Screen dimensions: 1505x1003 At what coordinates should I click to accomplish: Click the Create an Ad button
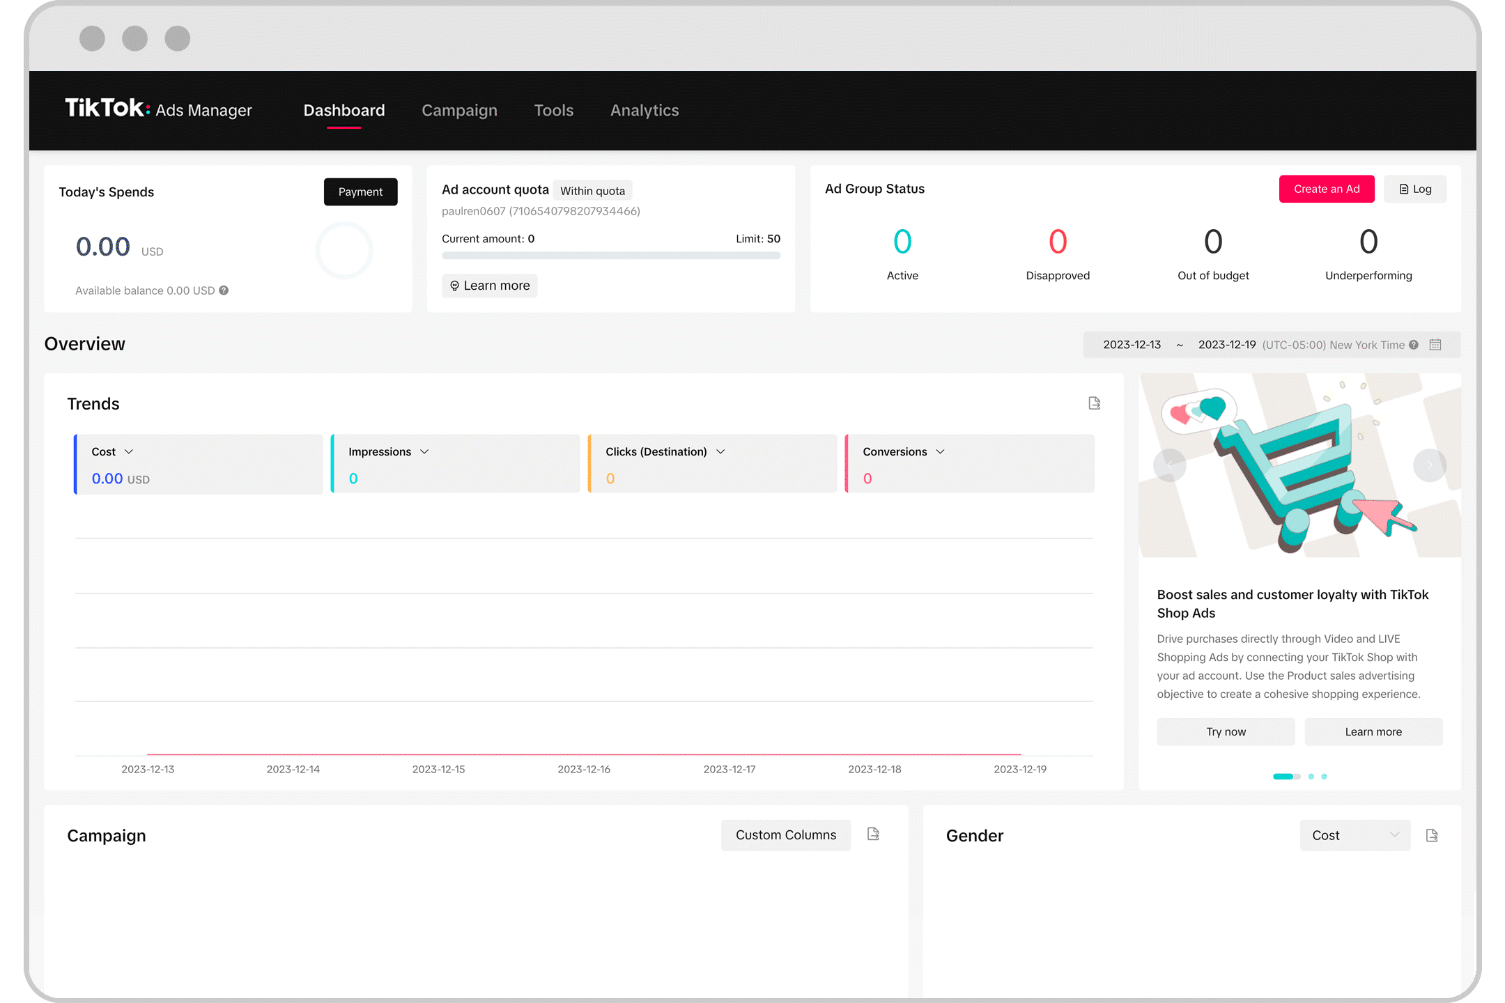click(1326, 189)
